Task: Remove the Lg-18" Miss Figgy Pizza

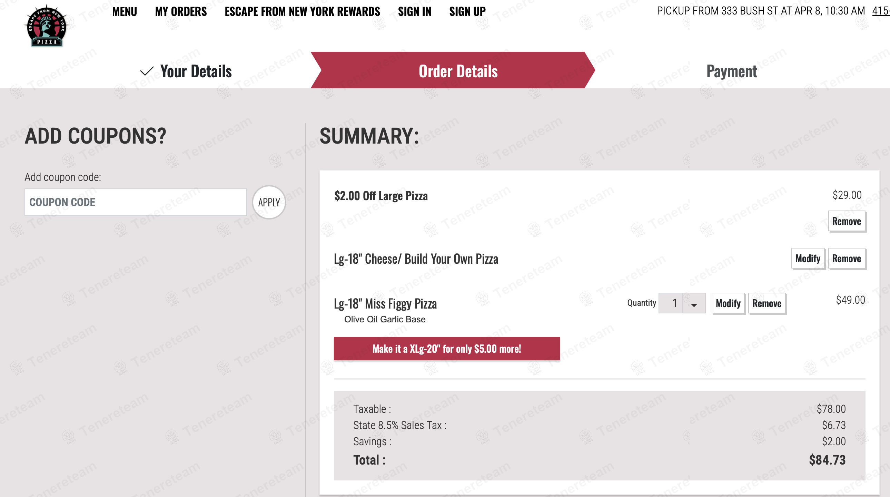Action: 767,303
